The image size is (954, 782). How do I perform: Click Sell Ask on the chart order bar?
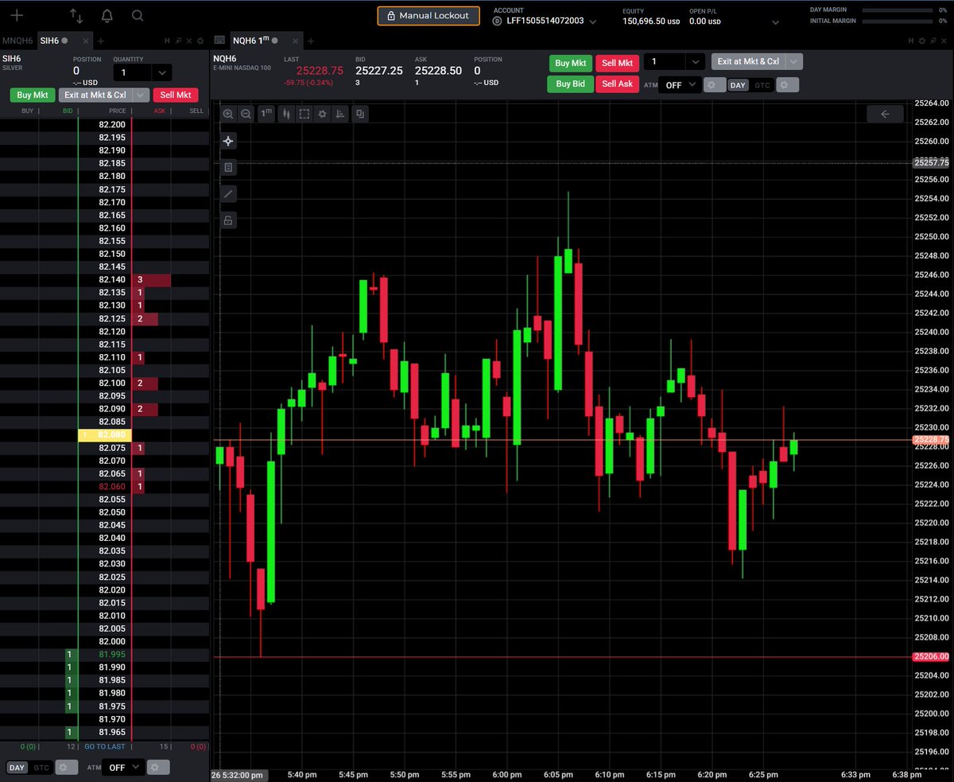[x=618, y=84]
